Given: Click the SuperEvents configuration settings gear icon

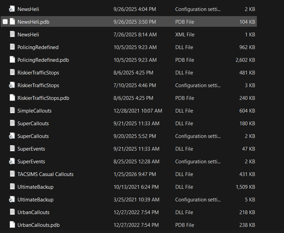Looking at the screenshot, I should tap(12, 162).
